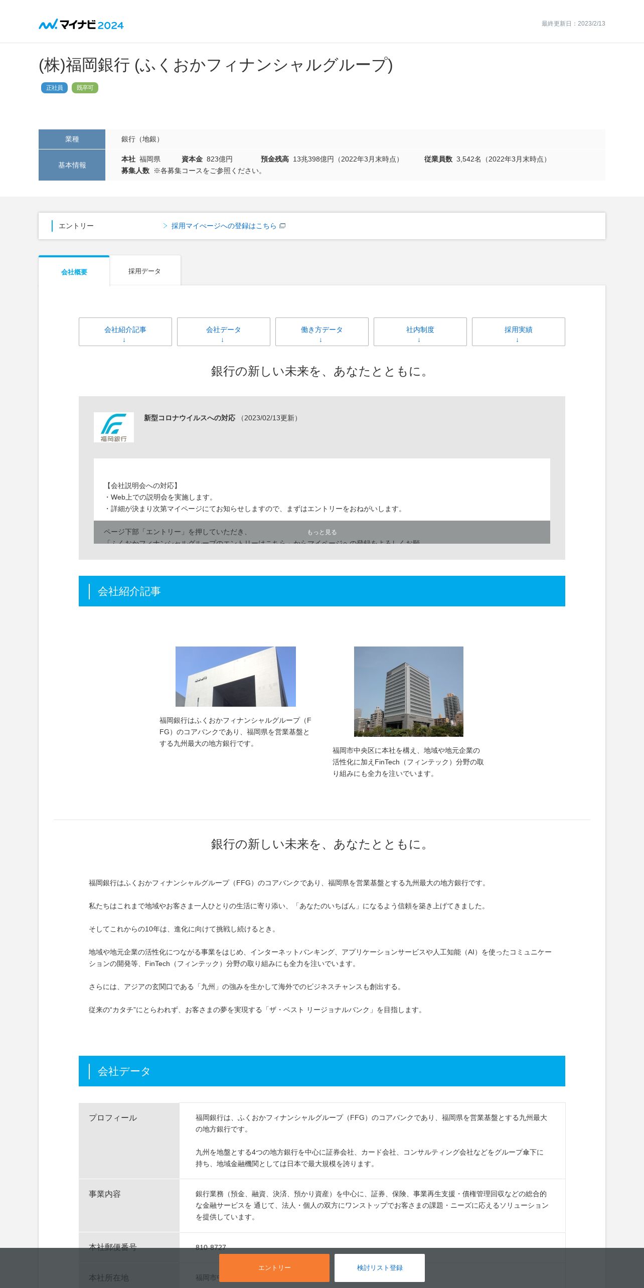The width and height of the screenshot is (644, 1288).
Task: Open the high-rise headquarters photo
Action: 409,692
